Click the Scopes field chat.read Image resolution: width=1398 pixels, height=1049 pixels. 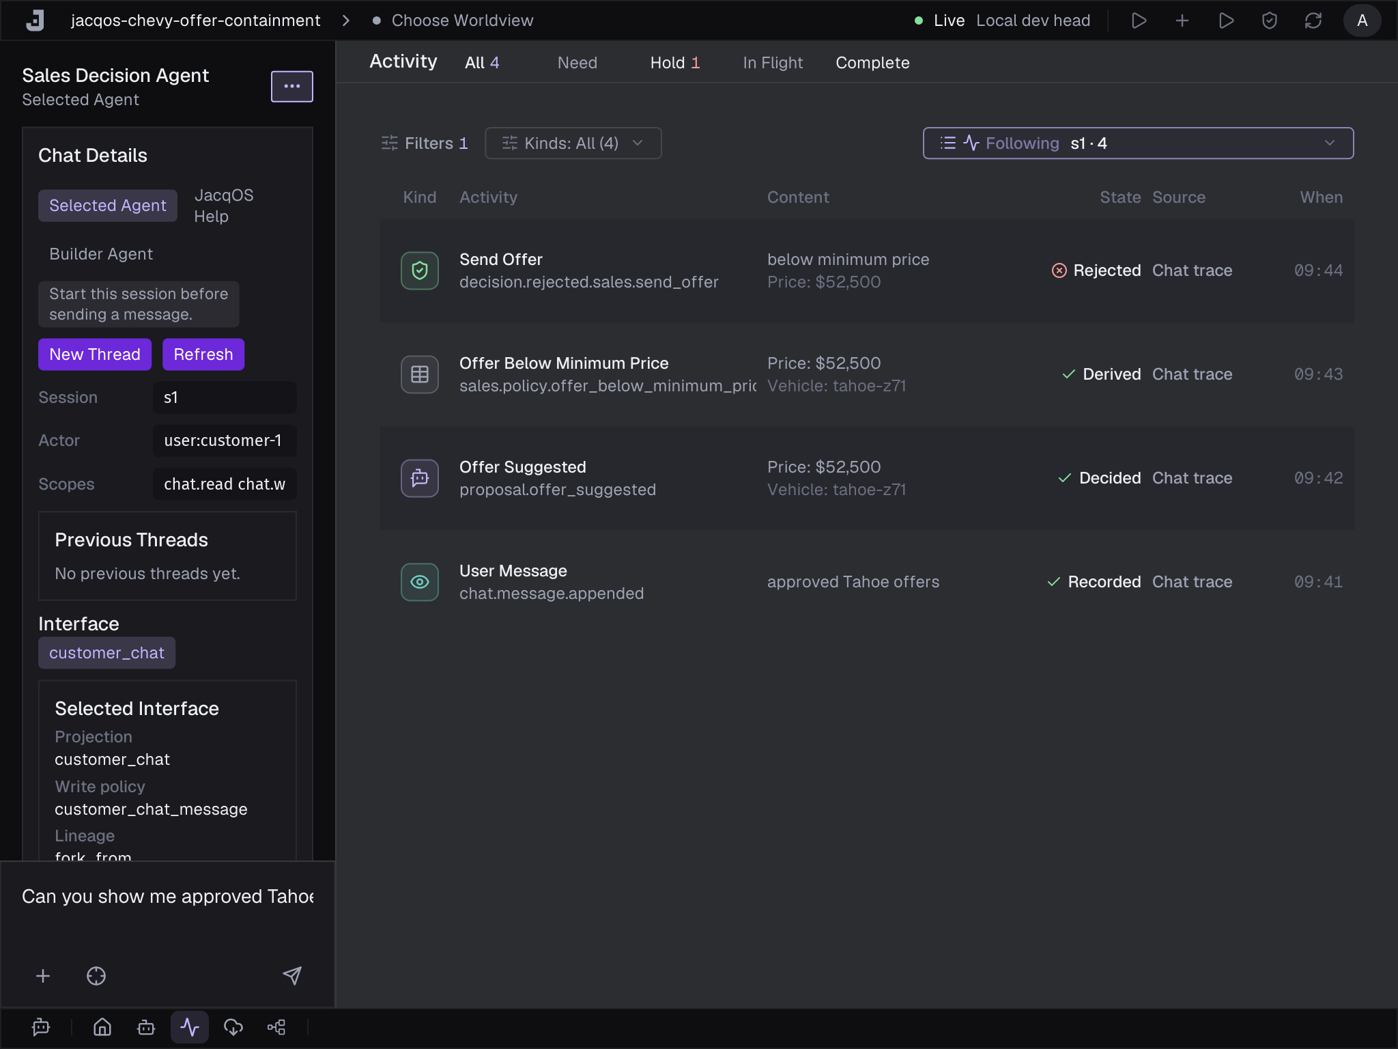(225, 484)
